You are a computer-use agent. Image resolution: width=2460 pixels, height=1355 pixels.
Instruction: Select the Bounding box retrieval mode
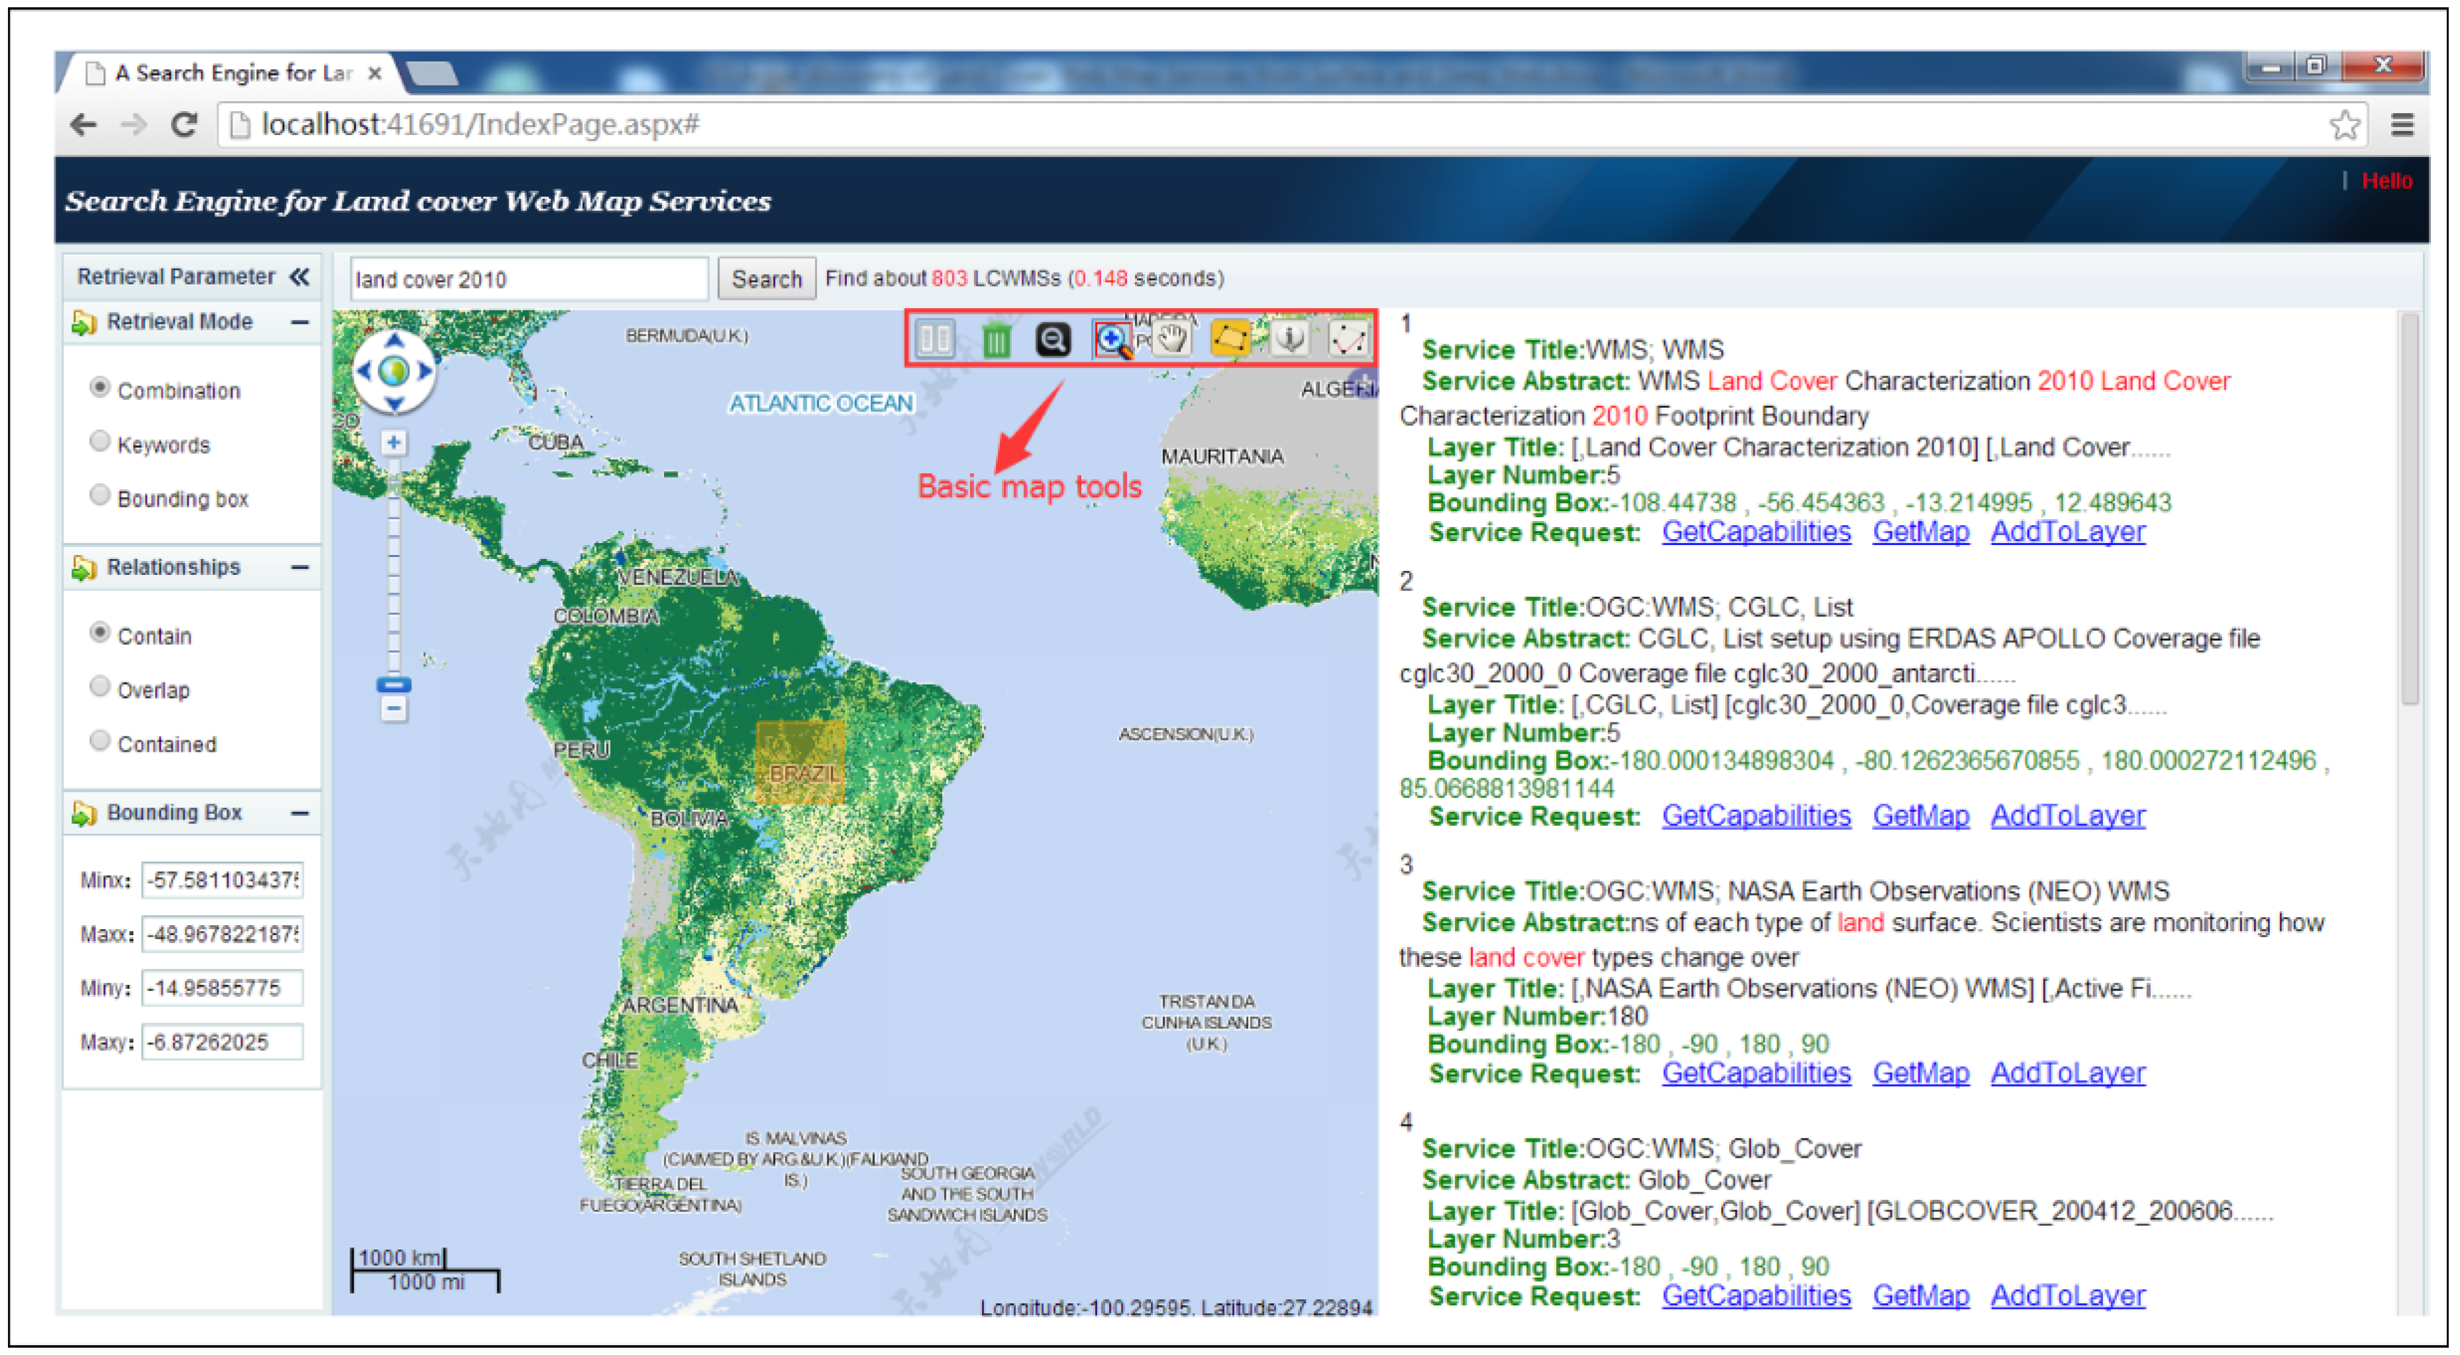[100, 495]
